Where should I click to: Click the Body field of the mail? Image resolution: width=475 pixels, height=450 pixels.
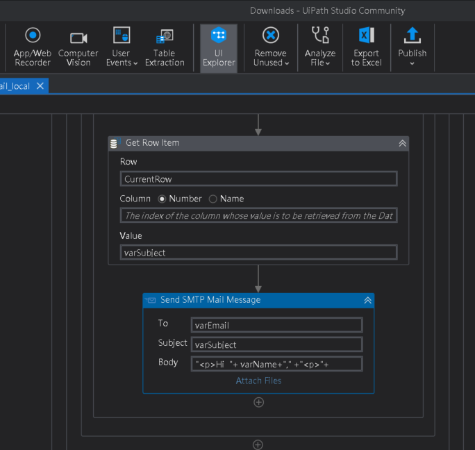coord(276,364)
